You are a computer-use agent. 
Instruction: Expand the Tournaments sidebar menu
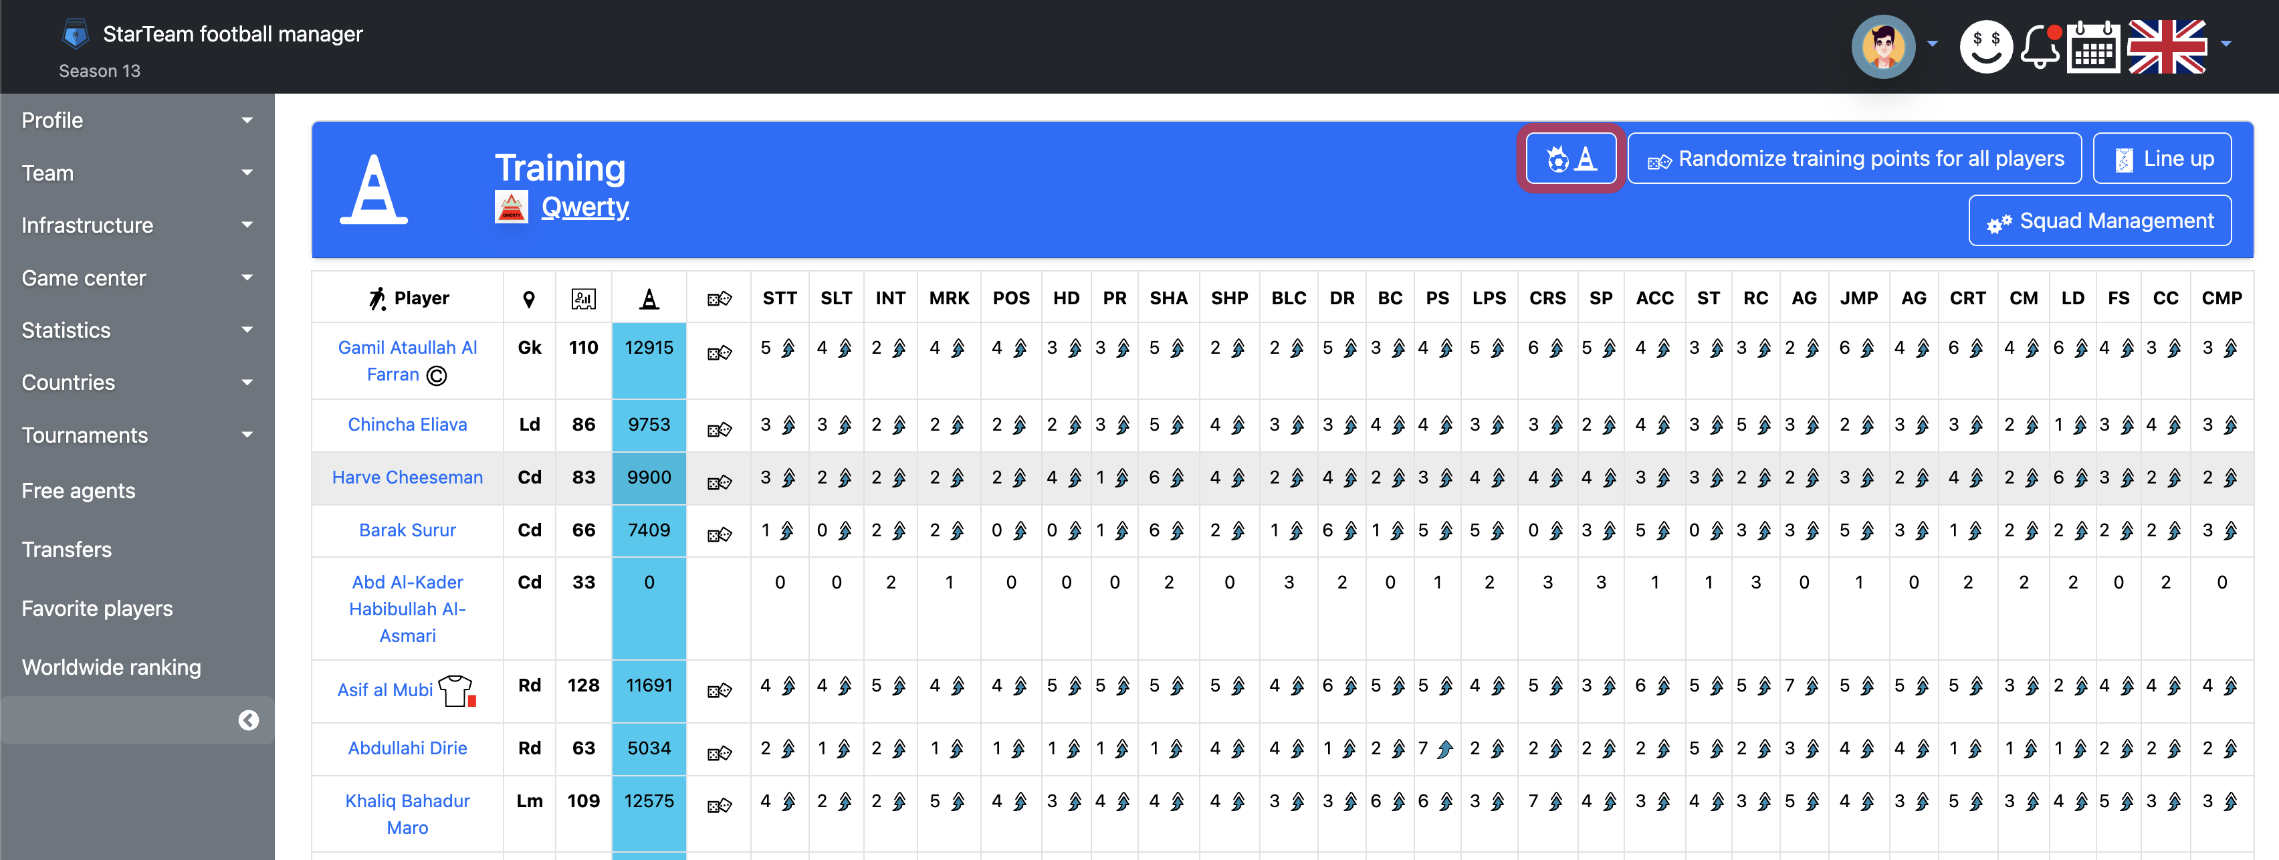[137, 435]
